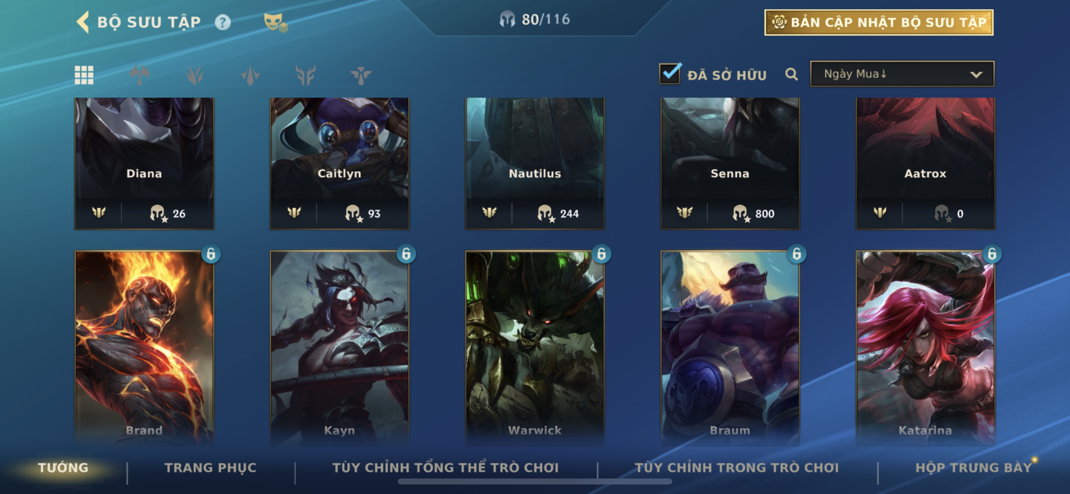This screenshot has height=494, width=1070.
Task: Uncheck the ĐÃ SỞ HỮU checkbox
Action: coord(670,74)
